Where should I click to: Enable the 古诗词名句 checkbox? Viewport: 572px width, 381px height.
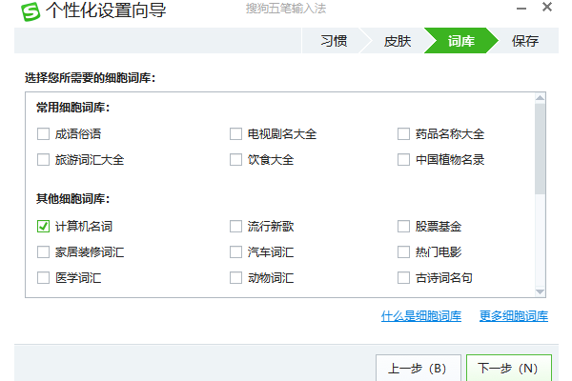coord(404,278)
